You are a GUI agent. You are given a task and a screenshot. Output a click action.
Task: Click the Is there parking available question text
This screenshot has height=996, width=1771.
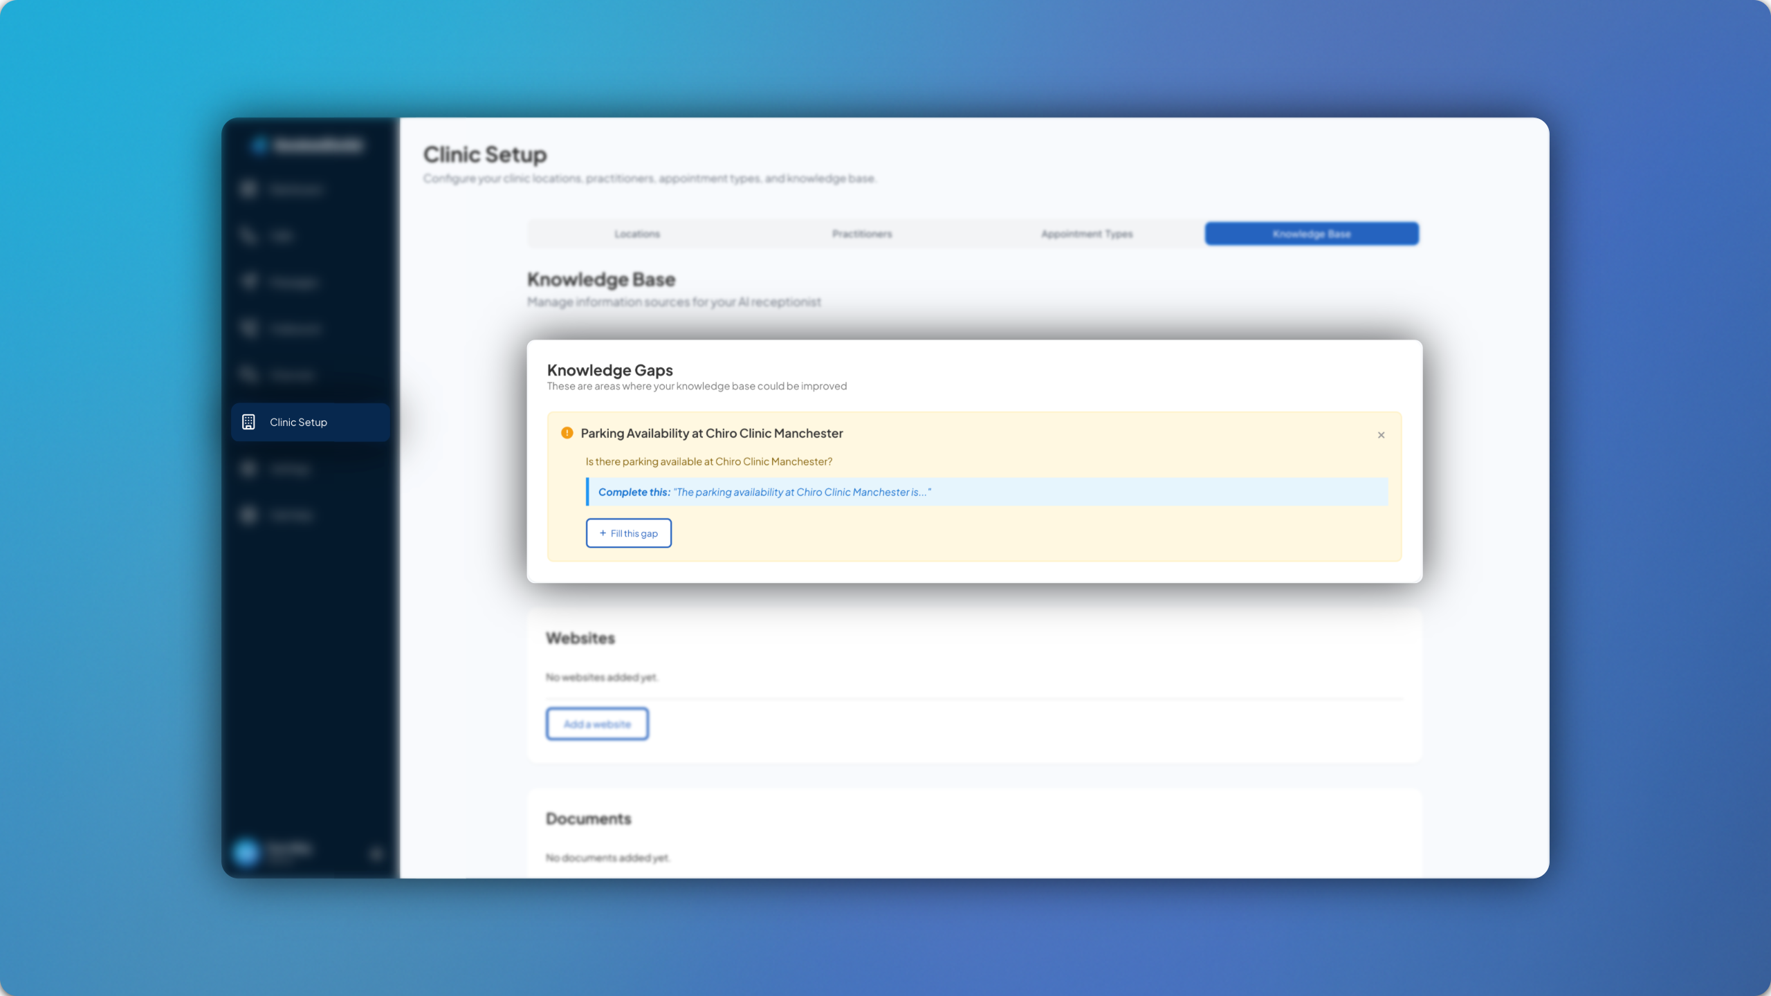tap(708, 461)
